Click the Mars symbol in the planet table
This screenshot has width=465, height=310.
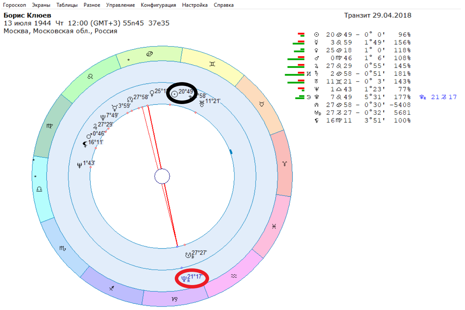[316, 58]
